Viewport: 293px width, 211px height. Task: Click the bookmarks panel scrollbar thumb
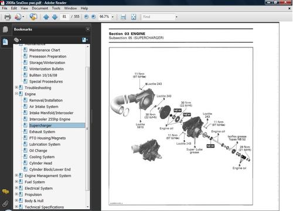click(x=87, y=128)
